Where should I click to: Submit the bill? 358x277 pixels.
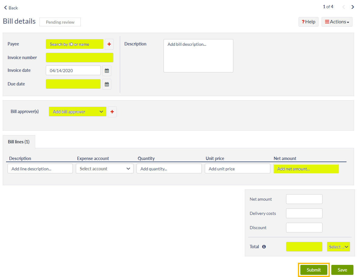point(314,270)
